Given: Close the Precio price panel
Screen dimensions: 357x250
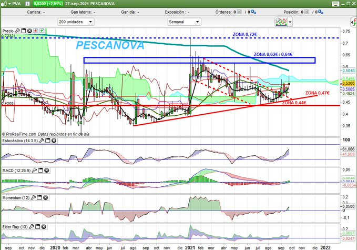Looking at the screenshot, I should 29,31.
